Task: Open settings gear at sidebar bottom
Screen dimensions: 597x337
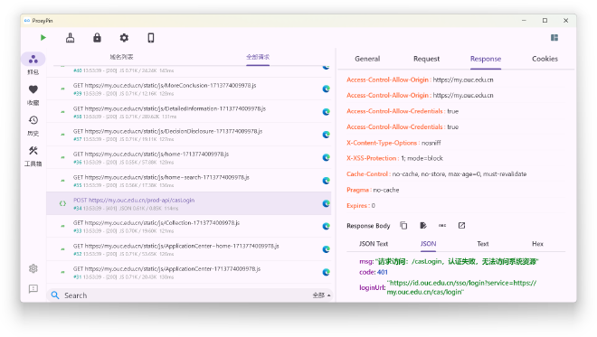Action: pos(33,268)
